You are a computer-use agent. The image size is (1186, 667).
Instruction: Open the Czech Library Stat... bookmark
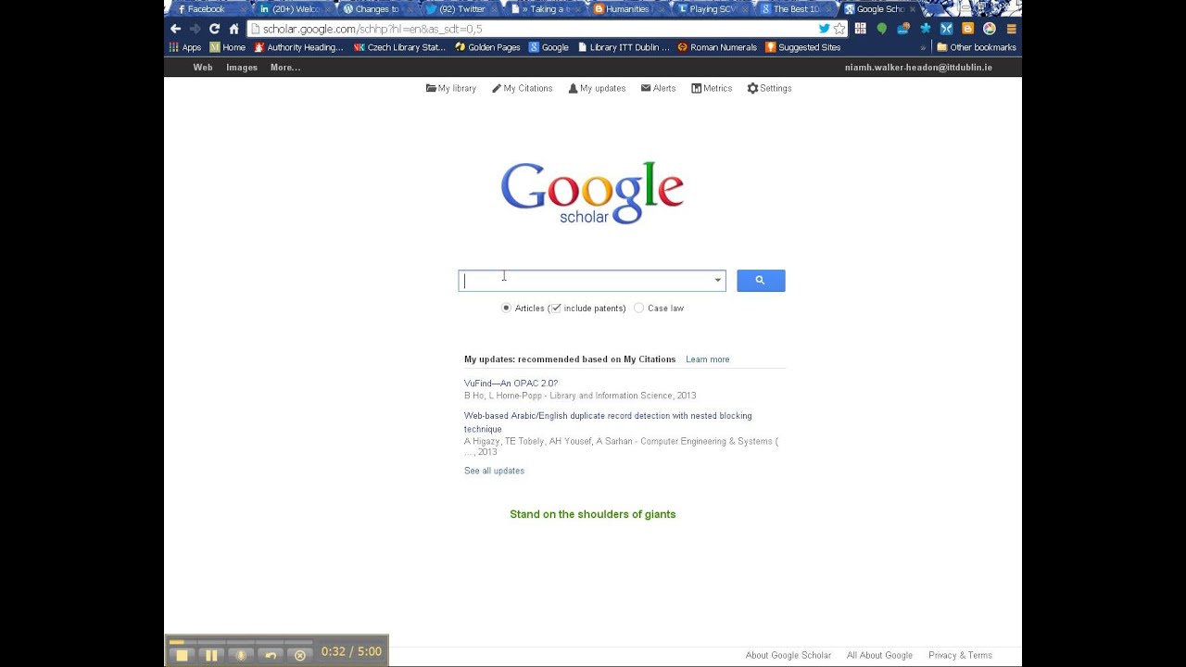(x=399, y=47)
